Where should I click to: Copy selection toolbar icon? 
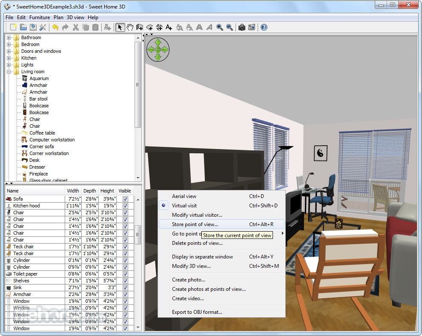click(86, 27)
